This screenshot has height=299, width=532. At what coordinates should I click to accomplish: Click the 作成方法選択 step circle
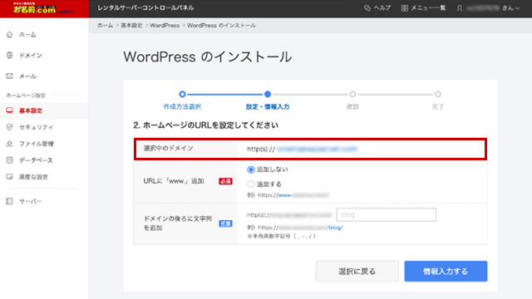tap(182, 94)
